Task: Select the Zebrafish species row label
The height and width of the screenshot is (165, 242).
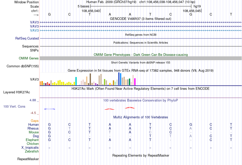Action: click(x=32, y=151)
